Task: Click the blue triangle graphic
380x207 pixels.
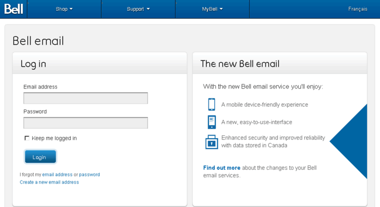Action: click(x=349, y=141)
